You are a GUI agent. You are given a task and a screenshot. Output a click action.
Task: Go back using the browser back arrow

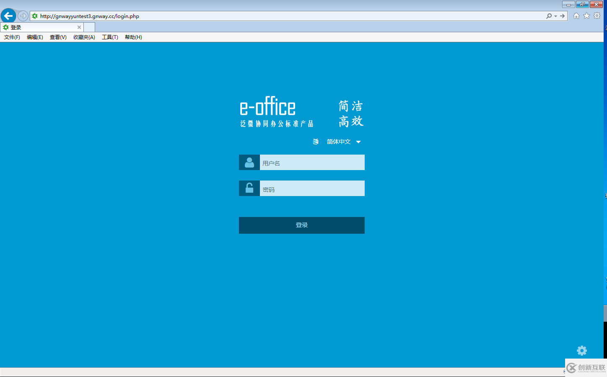tap(8, 16)
